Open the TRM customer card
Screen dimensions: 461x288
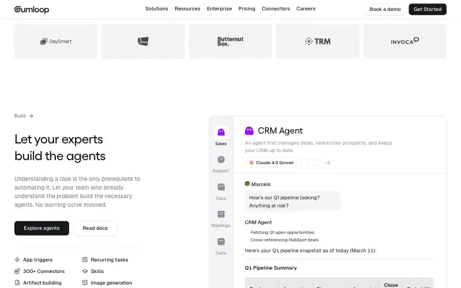(x=318, y=41)
